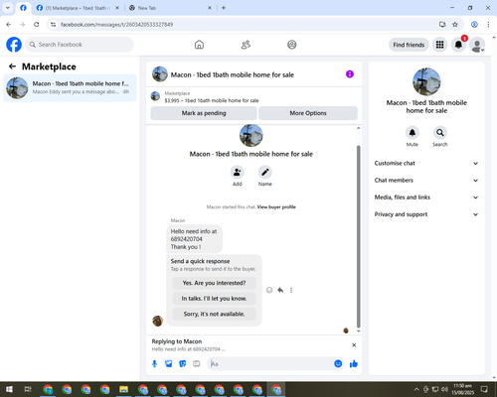Send 'Yes. Are you interested?' quick response

(214, 283)
